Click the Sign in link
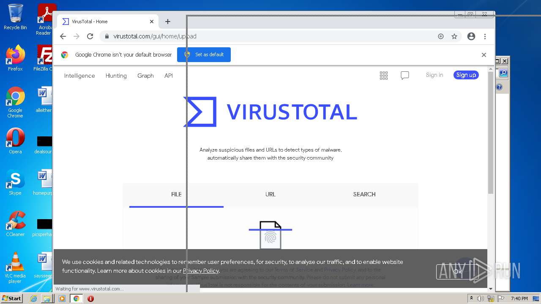 click(x=434, y=75)
